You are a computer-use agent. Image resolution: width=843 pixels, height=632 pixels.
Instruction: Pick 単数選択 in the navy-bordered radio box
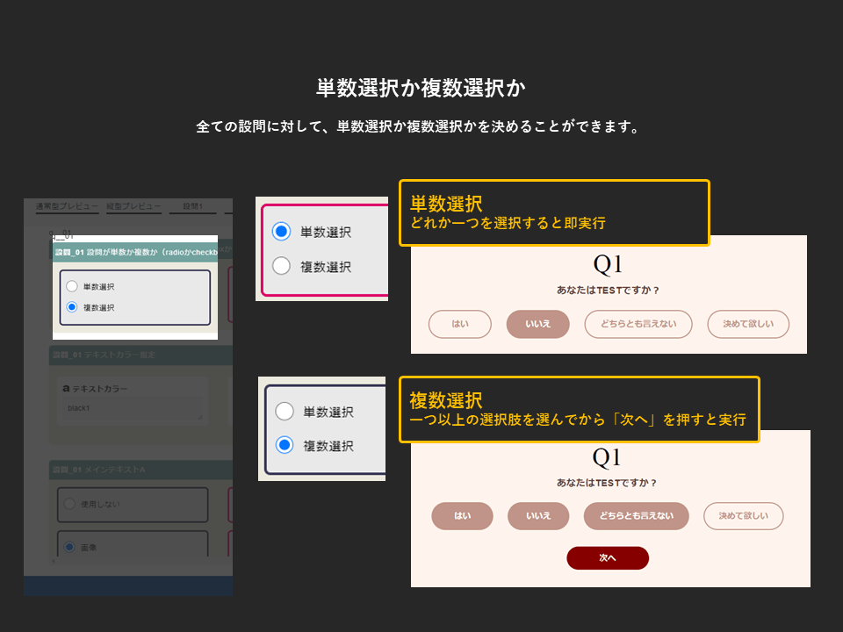tap(284, 411)
